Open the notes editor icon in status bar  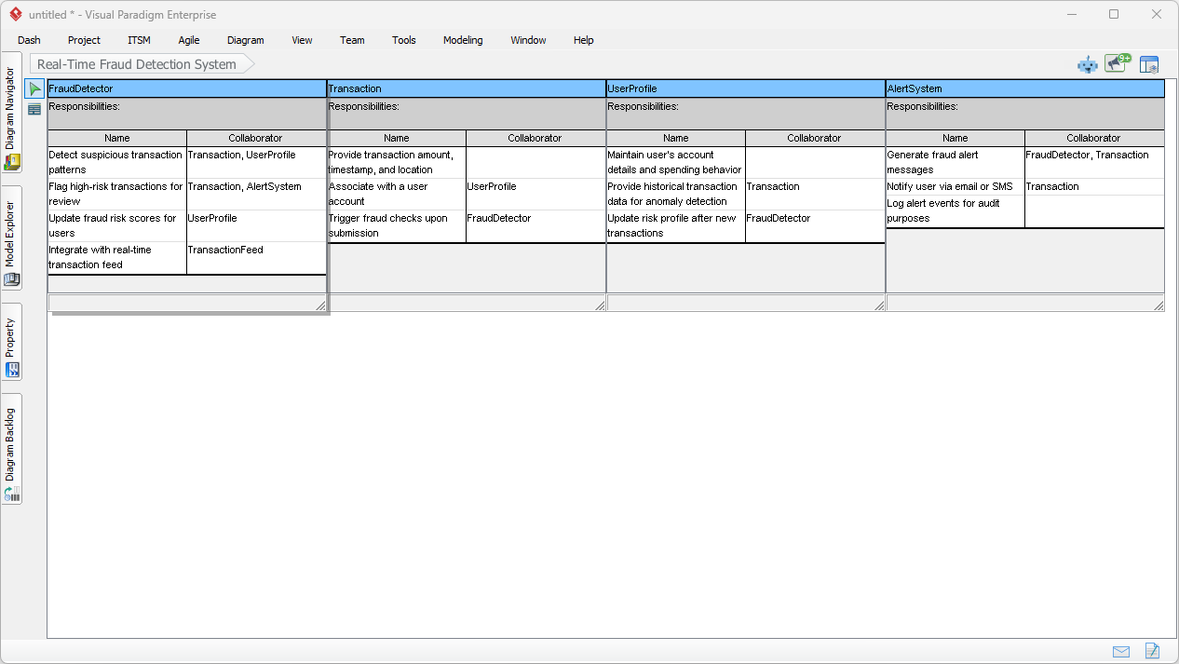[x=1152, y=651]
